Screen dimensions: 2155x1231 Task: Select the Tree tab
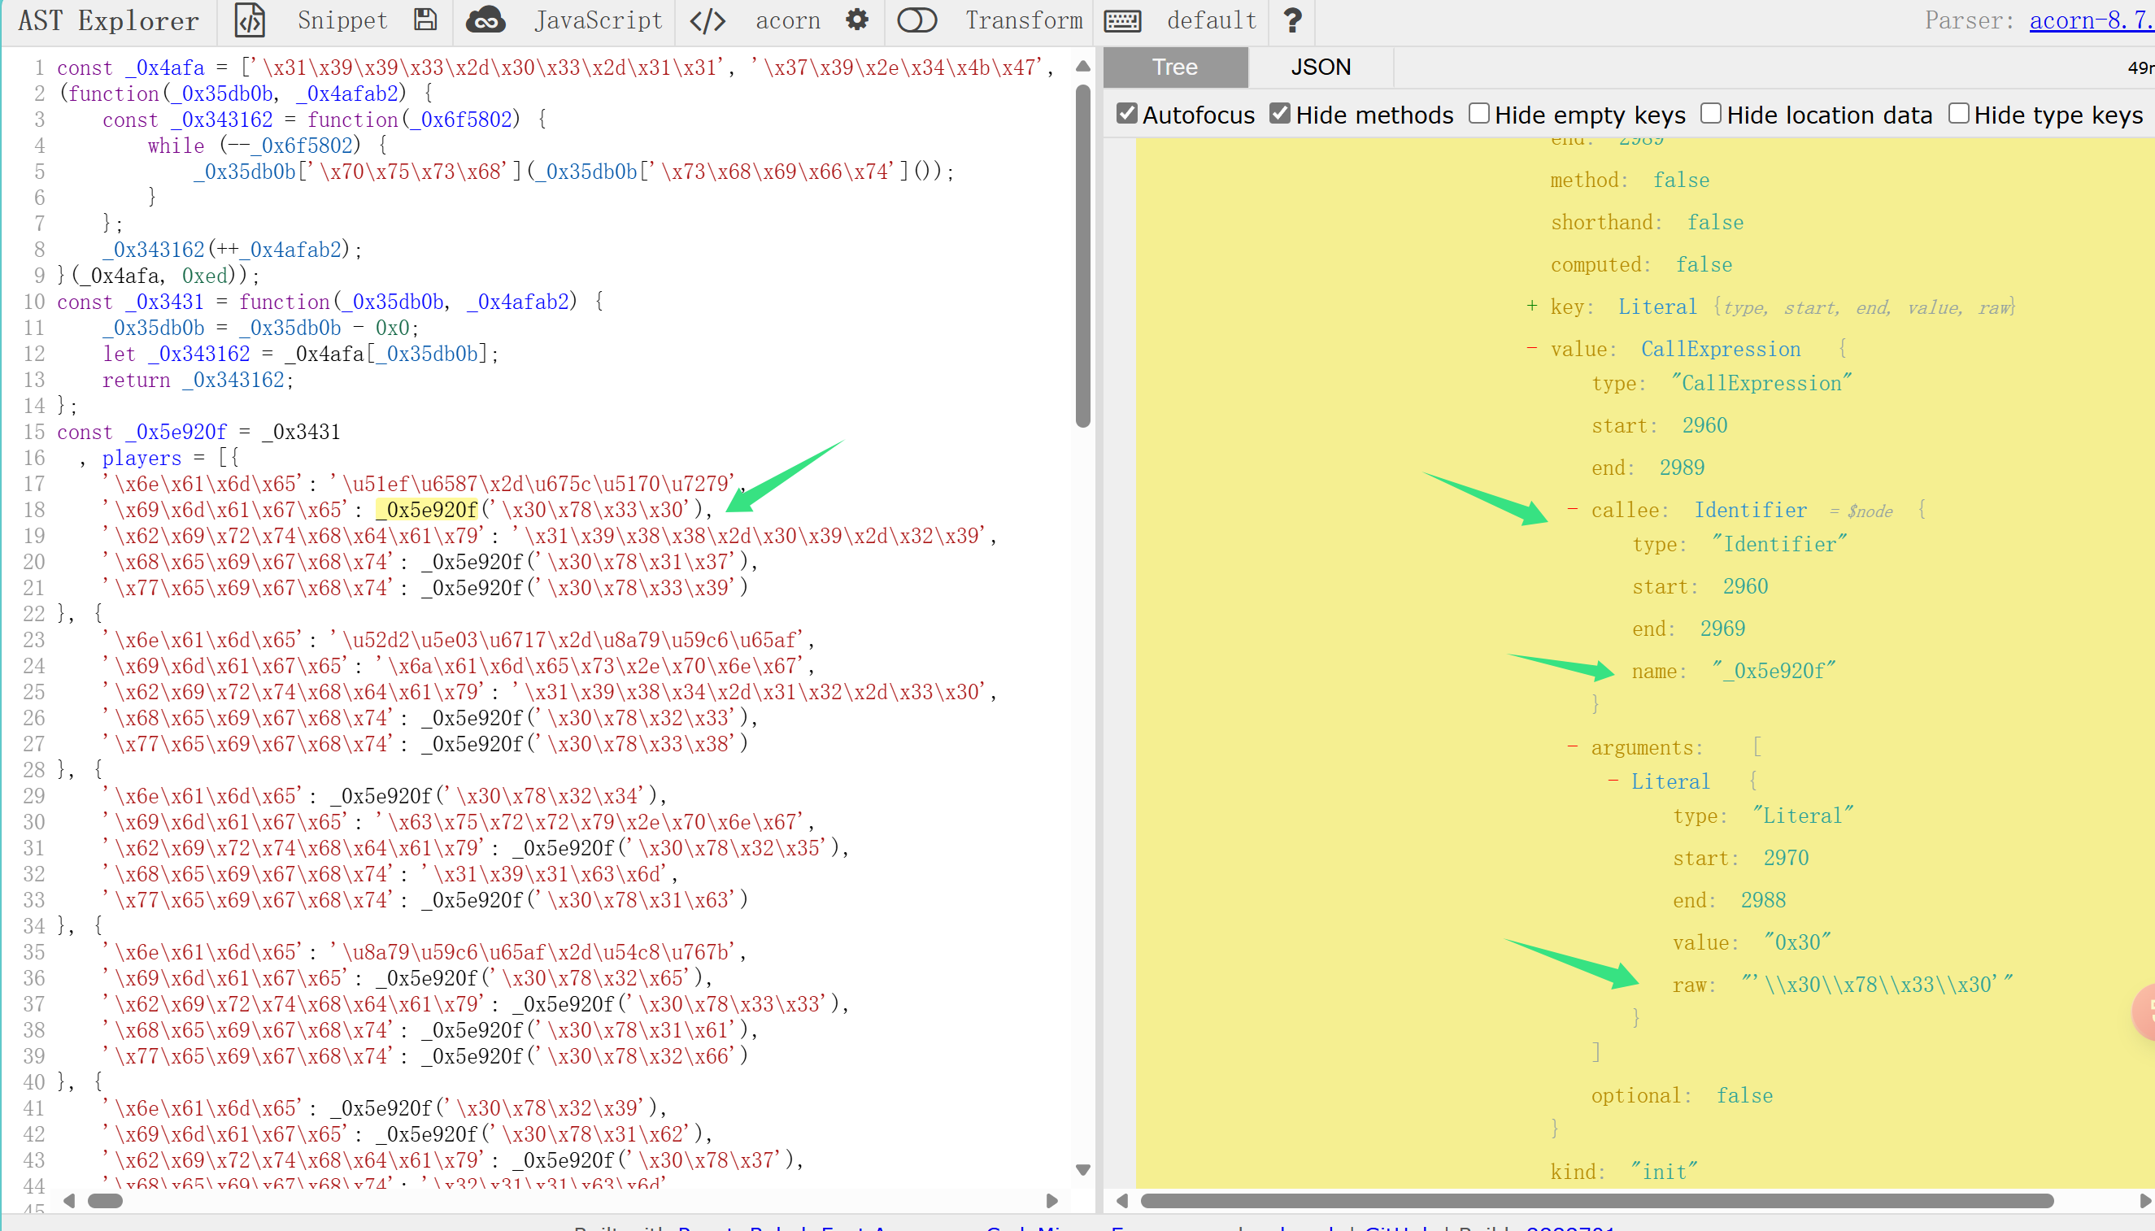point(1175,67)
